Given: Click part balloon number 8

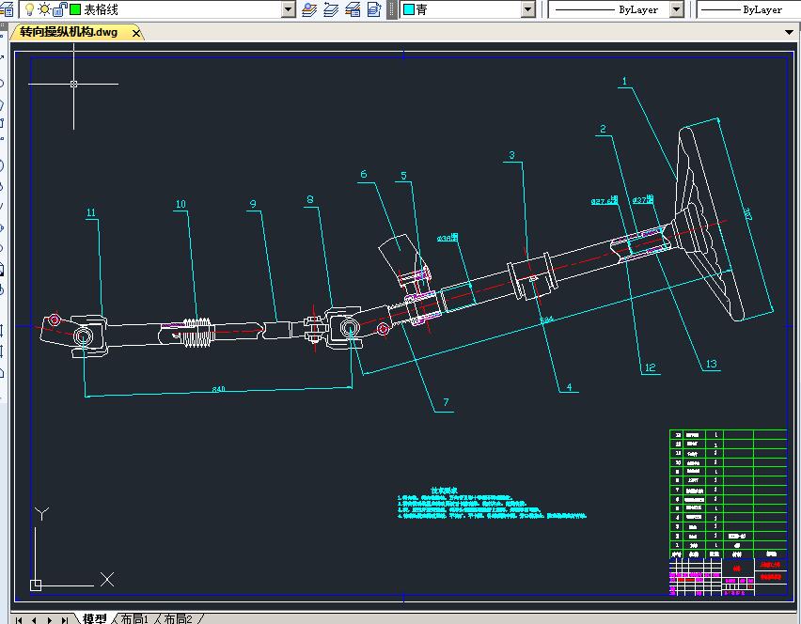Looking at the screenshot, I should 310,199.
